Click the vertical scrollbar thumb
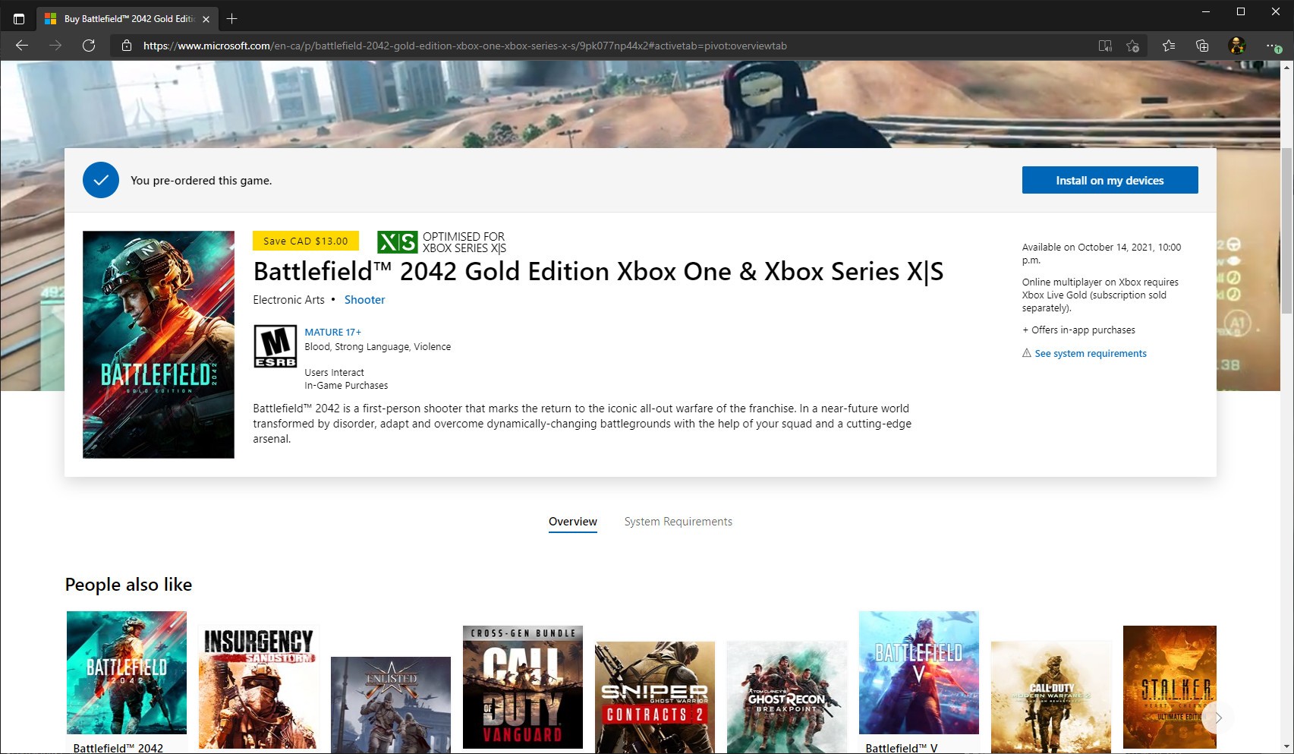1294x754 pixels. pyautogui.click(x=1286, y=230)
